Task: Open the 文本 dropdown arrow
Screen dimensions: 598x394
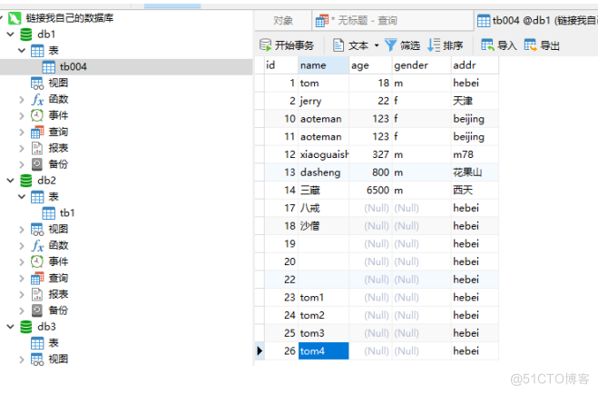Action: coord(377,45)
